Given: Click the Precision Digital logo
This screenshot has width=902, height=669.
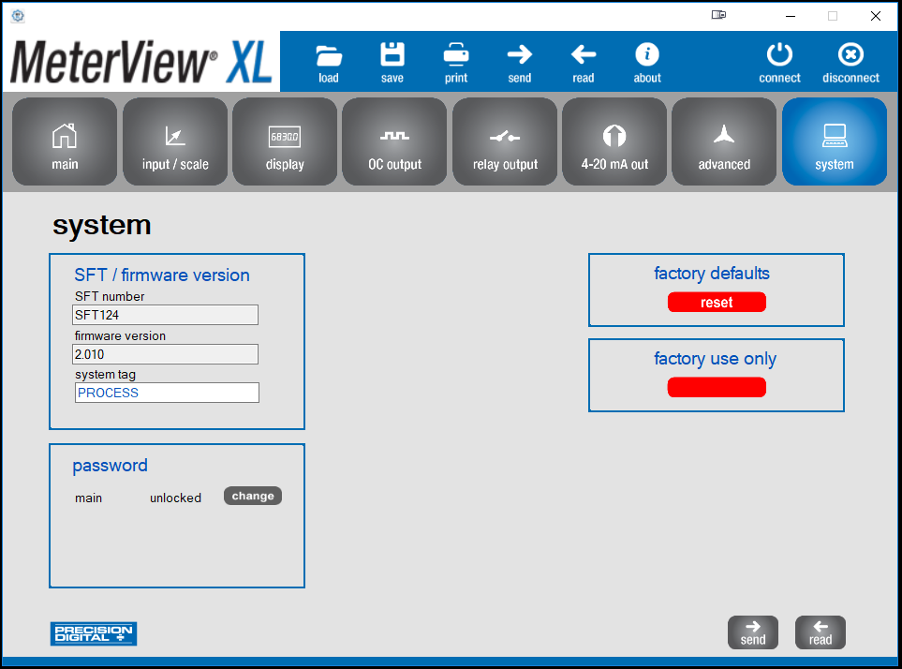Looking at the screenshot, I should [93, 634].
